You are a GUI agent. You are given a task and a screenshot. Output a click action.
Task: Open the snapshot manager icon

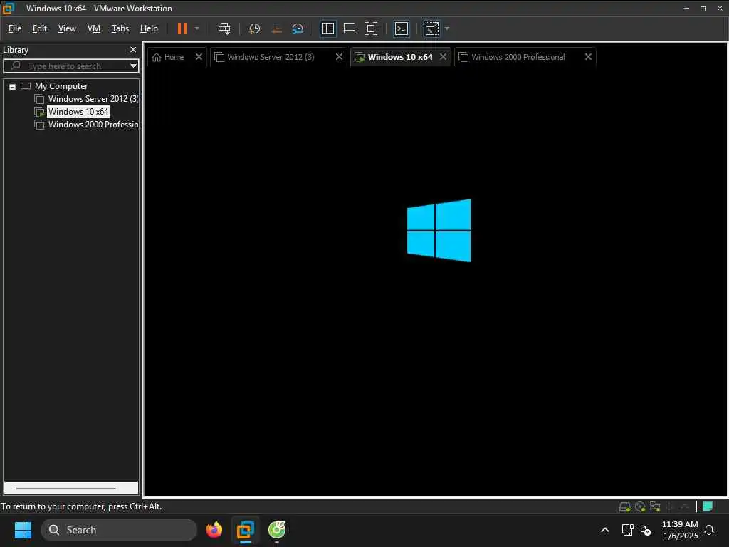coord(298,28)
